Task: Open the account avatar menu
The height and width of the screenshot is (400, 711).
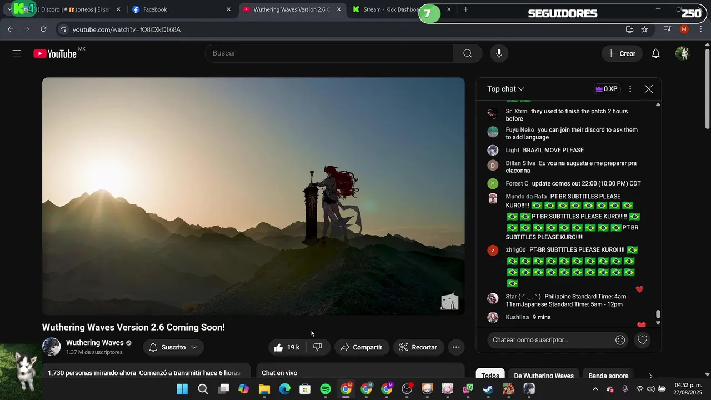Action: [x=682, y=53]
